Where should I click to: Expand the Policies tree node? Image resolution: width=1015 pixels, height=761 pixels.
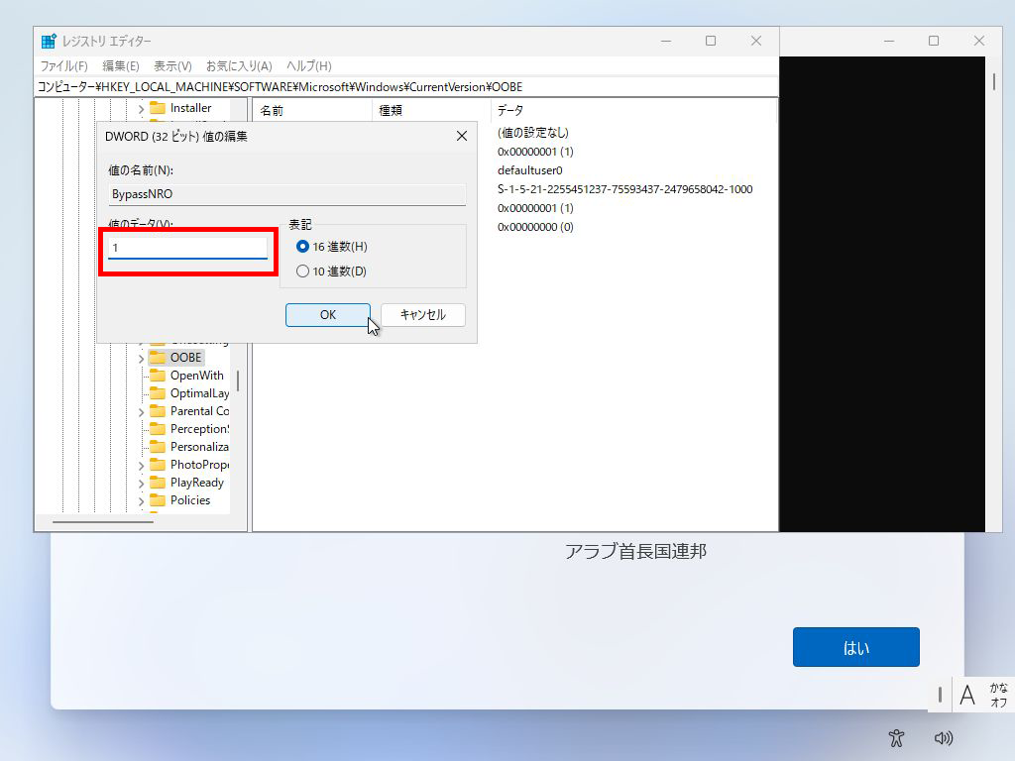(141, 500)
